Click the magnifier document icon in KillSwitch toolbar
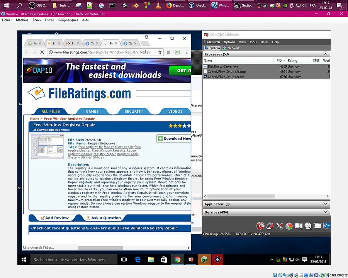348x278 pixels. pos(308,226)
